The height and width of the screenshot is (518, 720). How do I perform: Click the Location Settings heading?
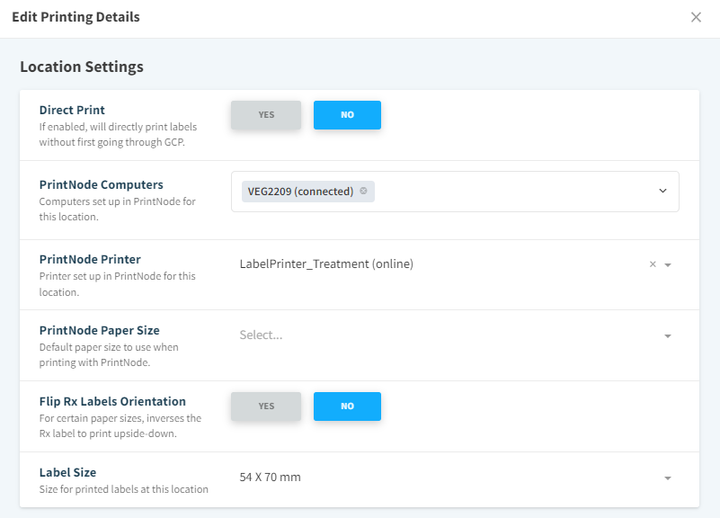point(82,67)
